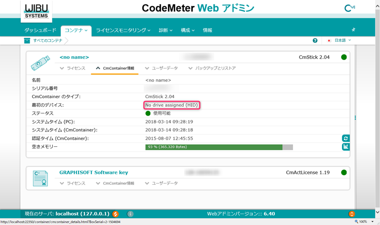
Task: Click the system time PC value 09:28:19
Action: click(169, 122)
